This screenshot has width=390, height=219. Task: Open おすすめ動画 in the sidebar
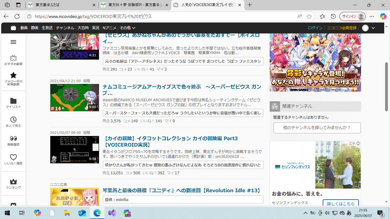coord(13,60)
